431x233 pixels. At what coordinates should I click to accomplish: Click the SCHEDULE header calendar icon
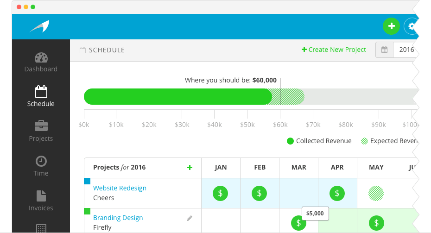82,50
